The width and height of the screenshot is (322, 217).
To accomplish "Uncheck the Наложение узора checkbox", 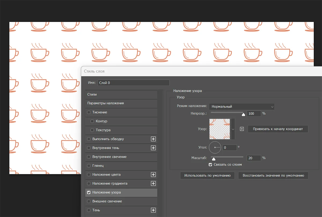I will pos(89,192).
